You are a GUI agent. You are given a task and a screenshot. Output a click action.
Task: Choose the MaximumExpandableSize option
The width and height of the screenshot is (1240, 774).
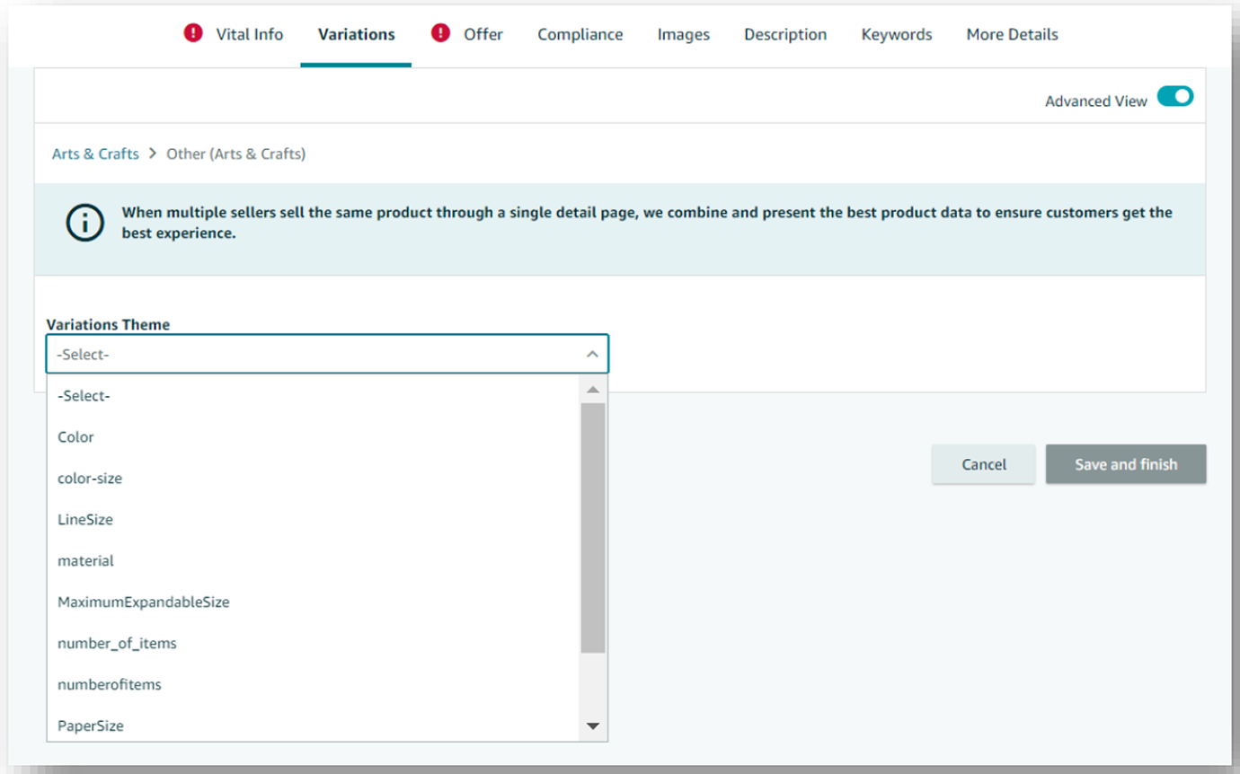(144, 602)
